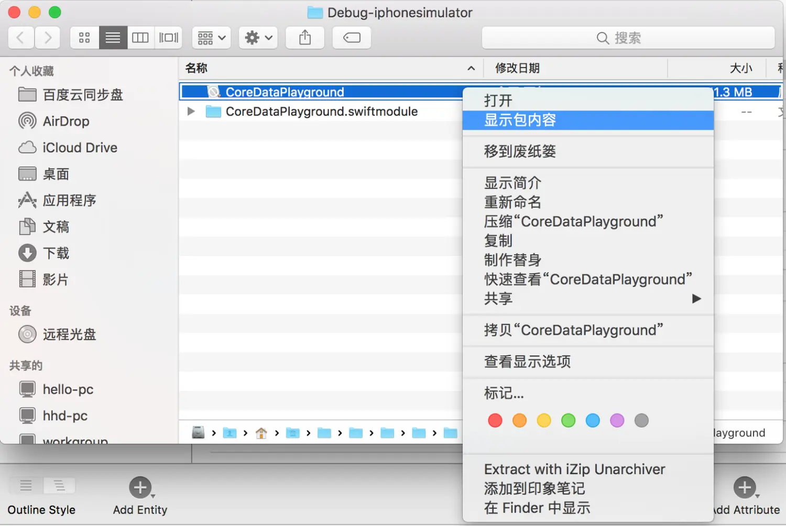Viewport: 786px width, 526px height.
Task: Click the disk icon in path bar
Action: click(x=198, y=433)
